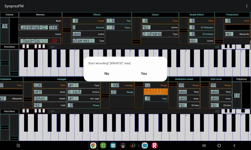Screen dimensions: 251x150
Task: Select the Modulation wheel header tab
Action: (184, 79)
